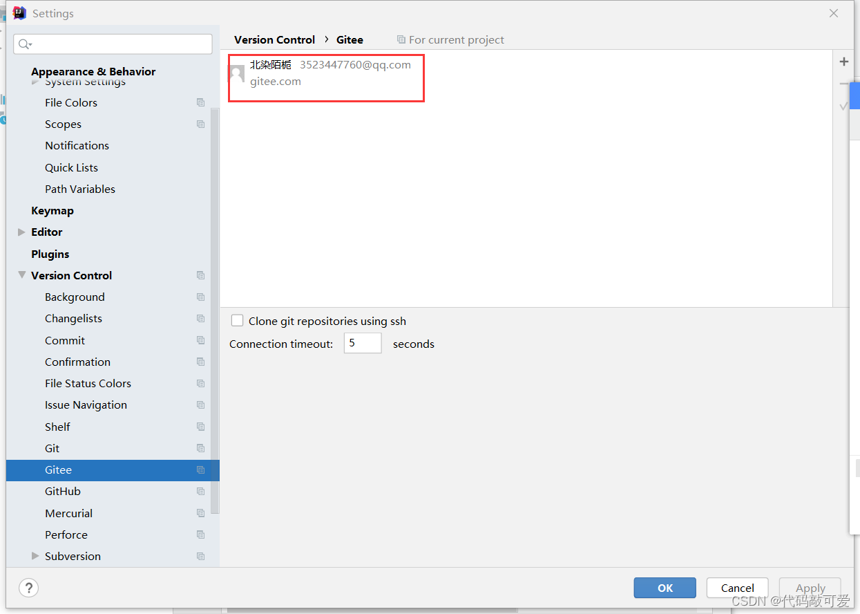The width and height of the screenshot is (860, 614).
Task: Click the project-level icon next to Perforce
Action: [x=200, y=534]
